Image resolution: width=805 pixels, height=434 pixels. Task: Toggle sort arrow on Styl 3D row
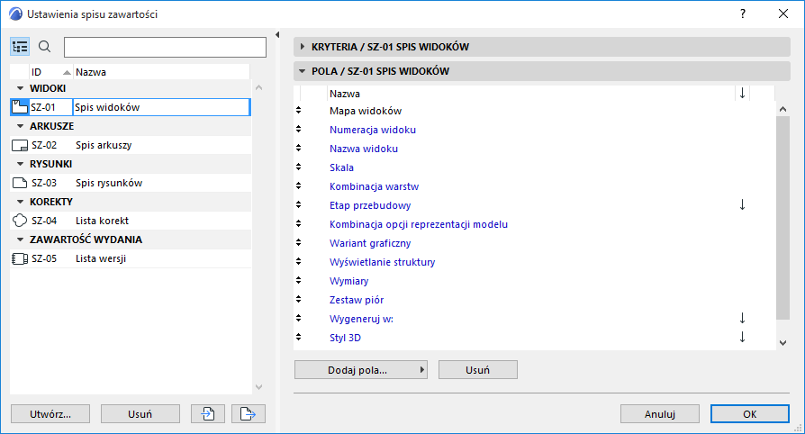[x=742, y=337]
